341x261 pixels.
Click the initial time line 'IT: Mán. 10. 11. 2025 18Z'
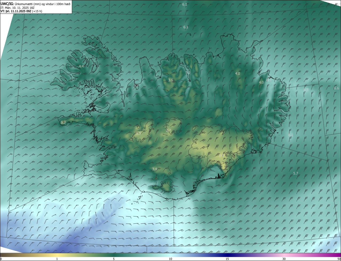click(18, 8)
